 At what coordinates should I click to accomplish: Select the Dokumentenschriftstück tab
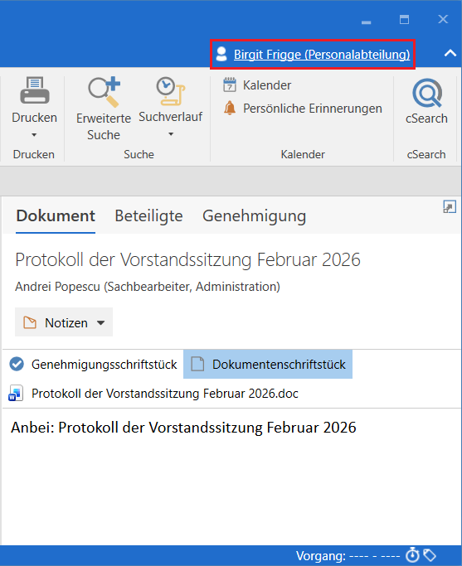click(x=268, y=364)
